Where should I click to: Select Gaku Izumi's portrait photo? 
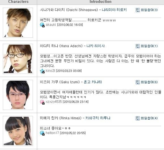[18, 95]
